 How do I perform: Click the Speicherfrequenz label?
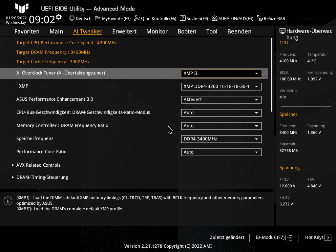tap(35, 138)
